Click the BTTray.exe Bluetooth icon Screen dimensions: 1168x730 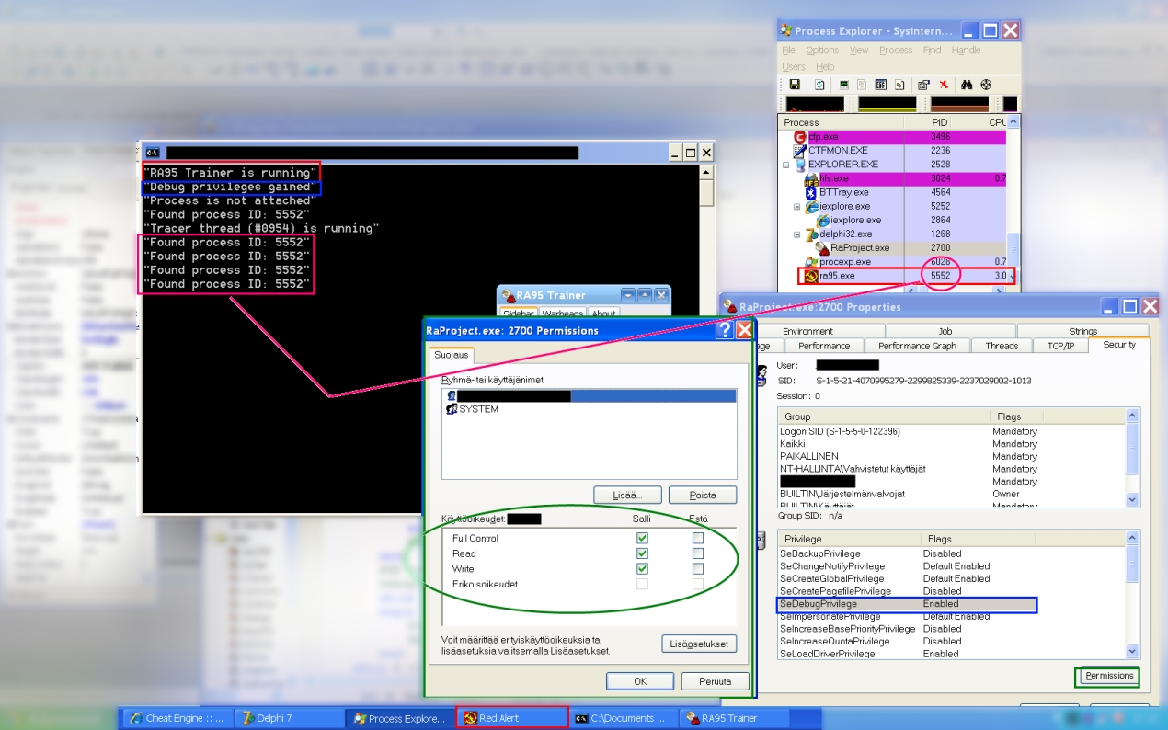click(x=811, y=192)
